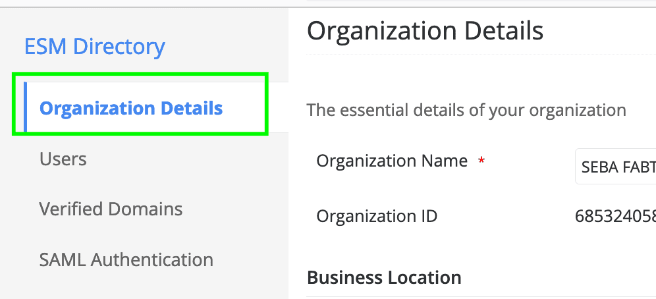Open the ESM Directory header link

coord(94,47)
